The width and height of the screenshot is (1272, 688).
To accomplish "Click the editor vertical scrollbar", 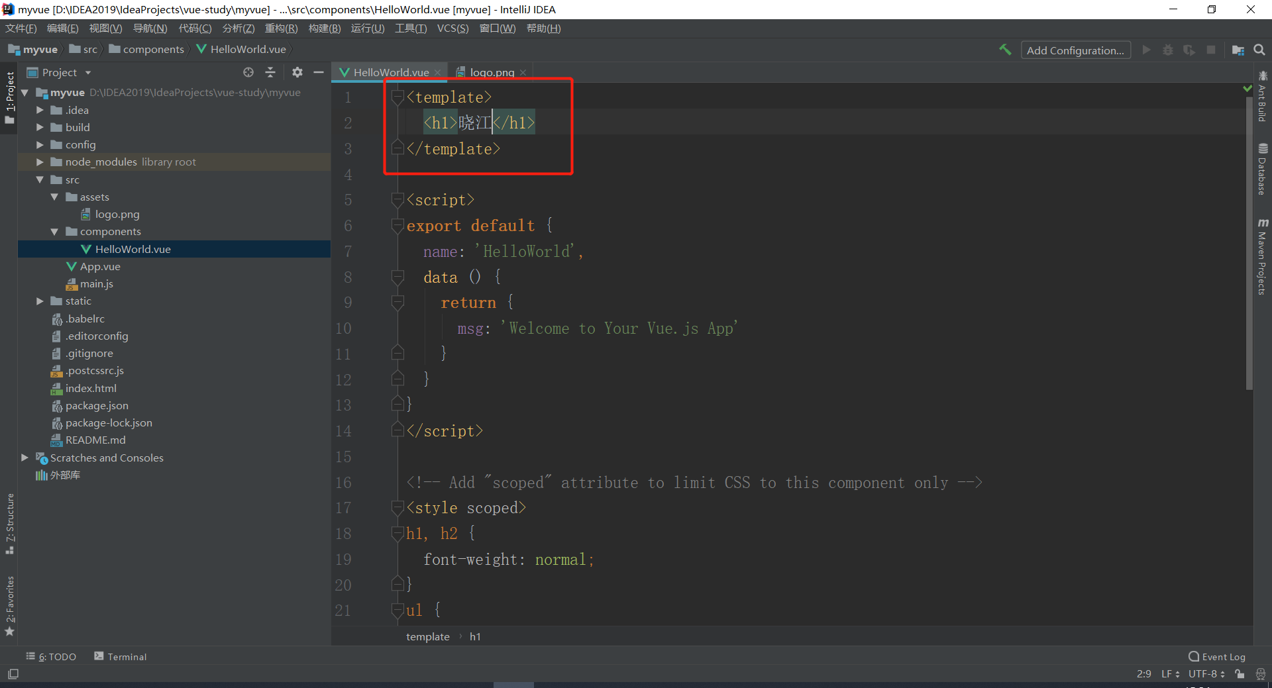I will click(x=1249, y=265).
